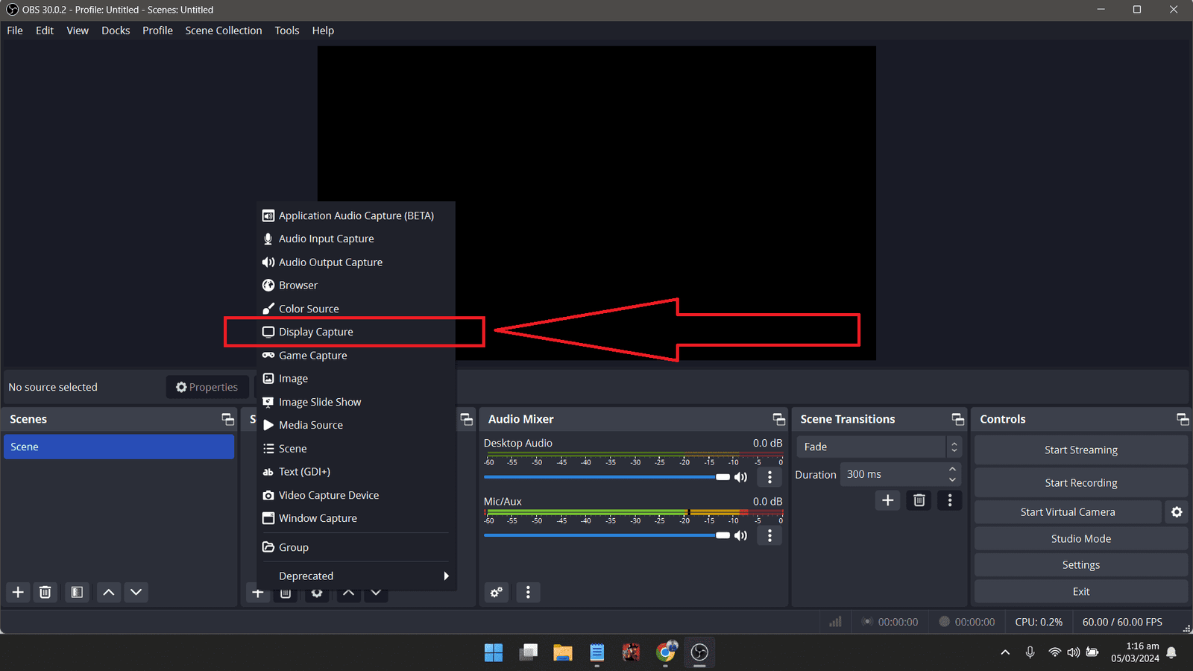Click the Video Capture Device camera icon
Image resolution: width=1193 pixels, height=671 pixels.
pos(268,495)
